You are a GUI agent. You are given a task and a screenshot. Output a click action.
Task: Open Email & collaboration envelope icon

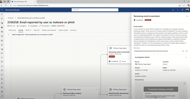[2, 53]
